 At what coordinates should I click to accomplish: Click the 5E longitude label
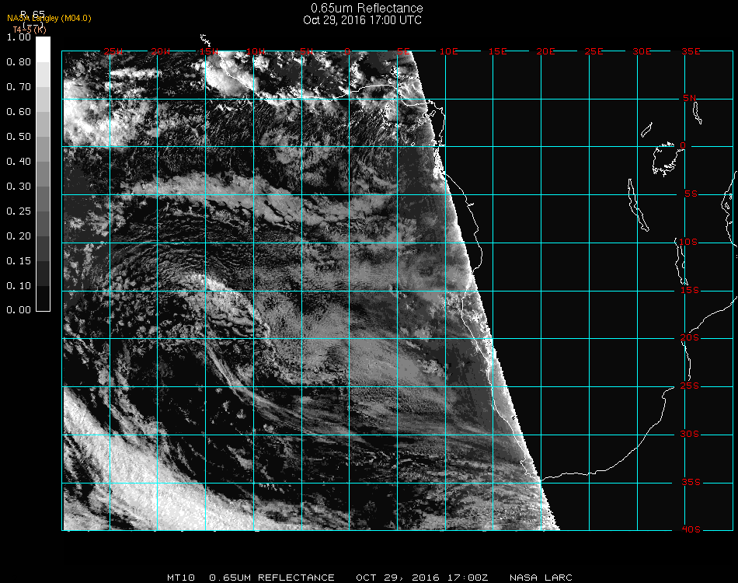[403, 51]
